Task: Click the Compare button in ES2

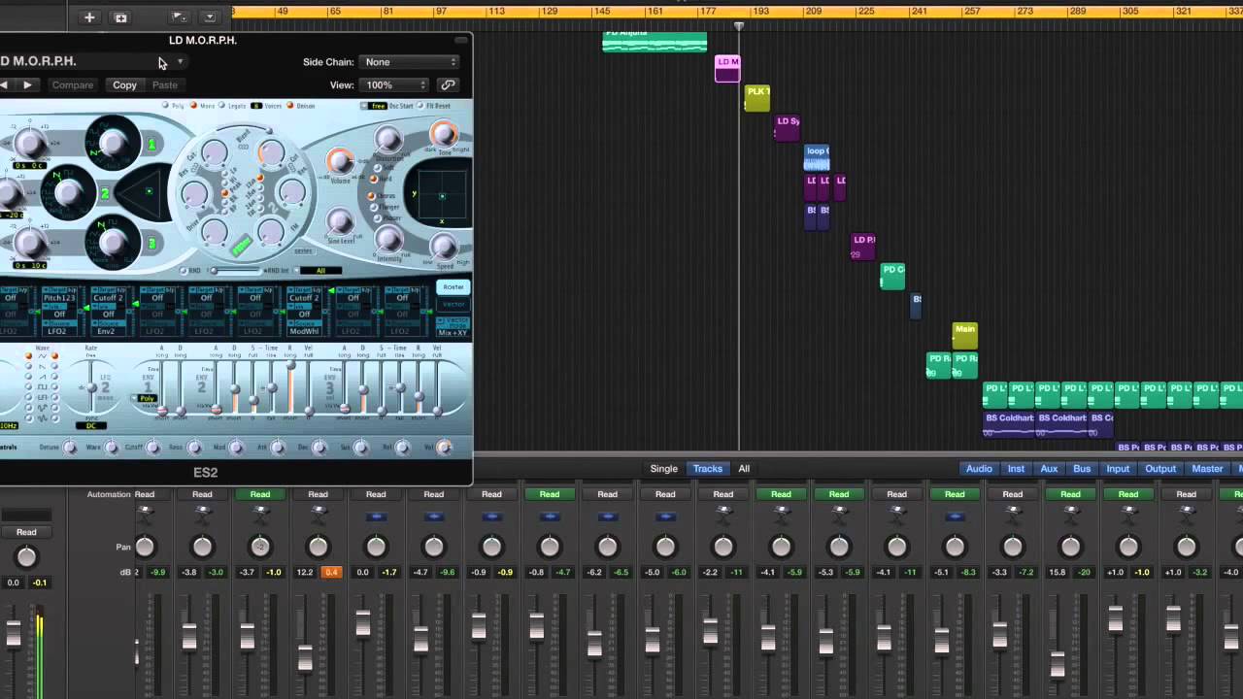Action: point(73,85)
